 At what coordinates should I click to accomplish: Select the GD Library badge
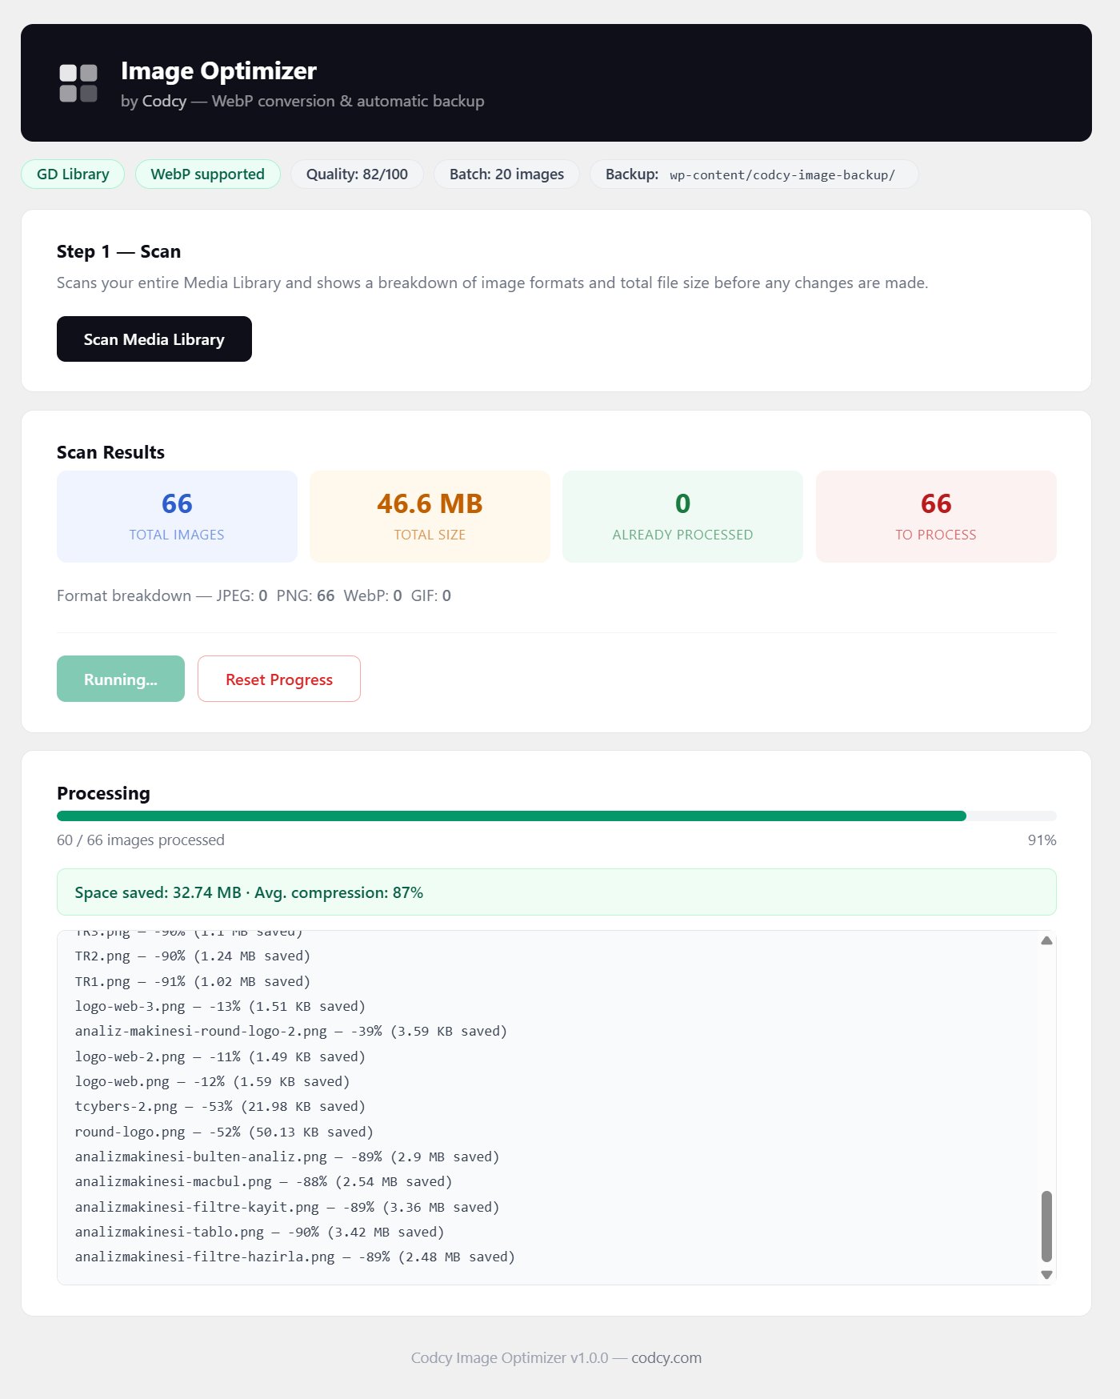(73, 174)
